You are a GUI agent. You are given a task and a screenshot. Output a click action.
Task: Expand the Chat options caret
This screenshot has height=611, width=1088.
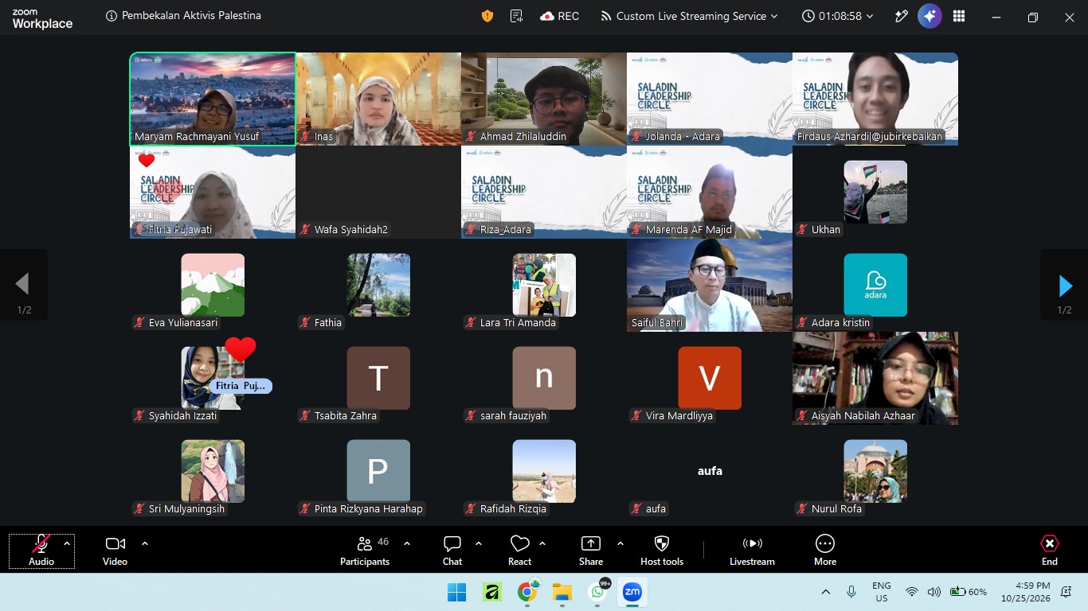coord(479,543)
